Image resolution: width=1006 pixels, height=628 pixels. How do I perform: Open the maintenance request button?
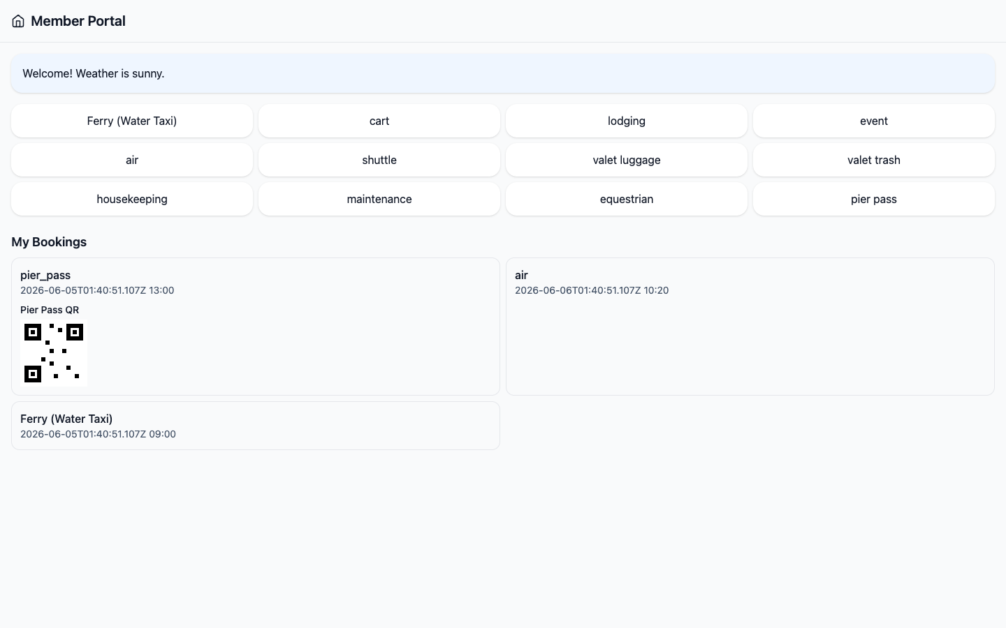(379, 199)
